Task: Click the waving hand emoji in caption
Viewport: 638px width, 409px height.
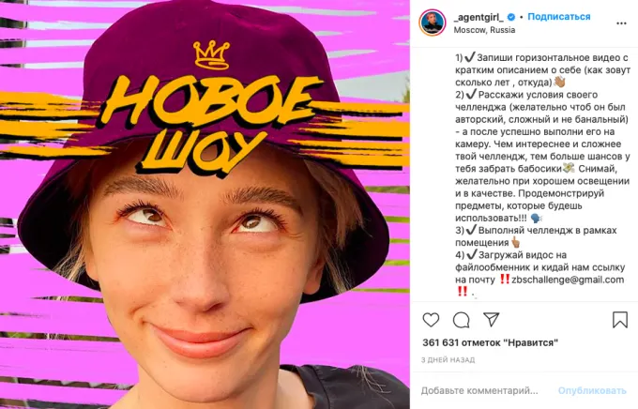Action: 559,82
